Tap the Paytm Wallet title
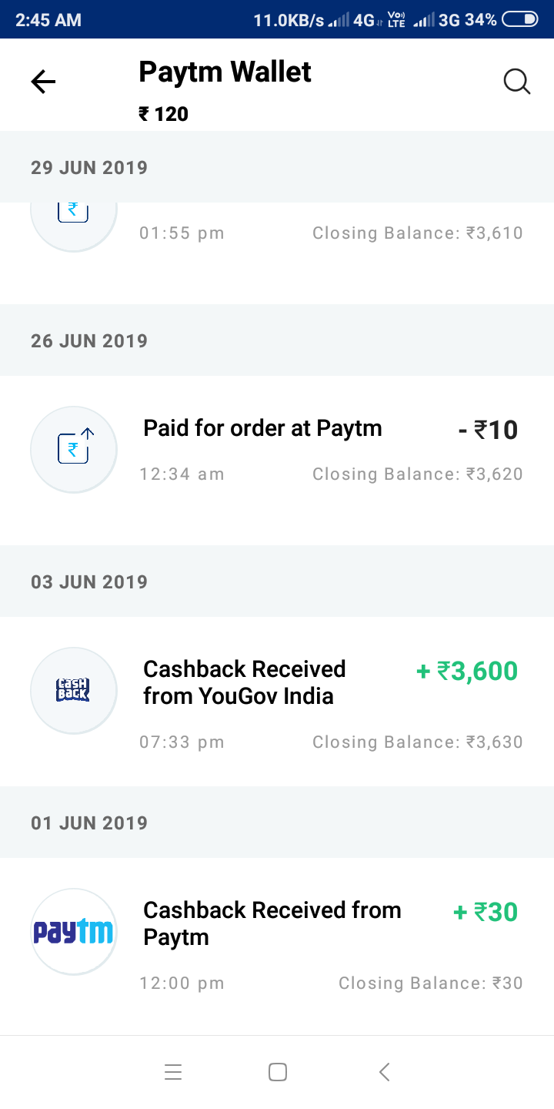 225,72
